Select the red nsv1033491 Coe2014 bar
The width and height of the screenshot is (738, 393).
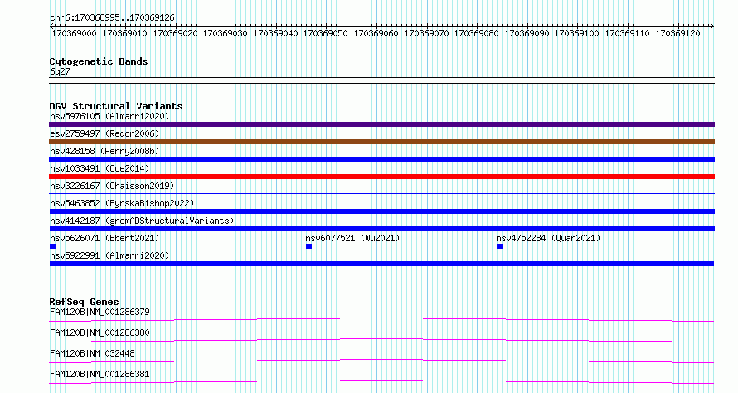coord(381,177)
